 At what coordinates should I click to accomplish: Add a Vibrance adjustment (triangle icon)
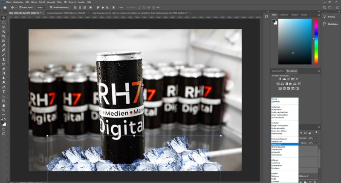coord(297,79)
